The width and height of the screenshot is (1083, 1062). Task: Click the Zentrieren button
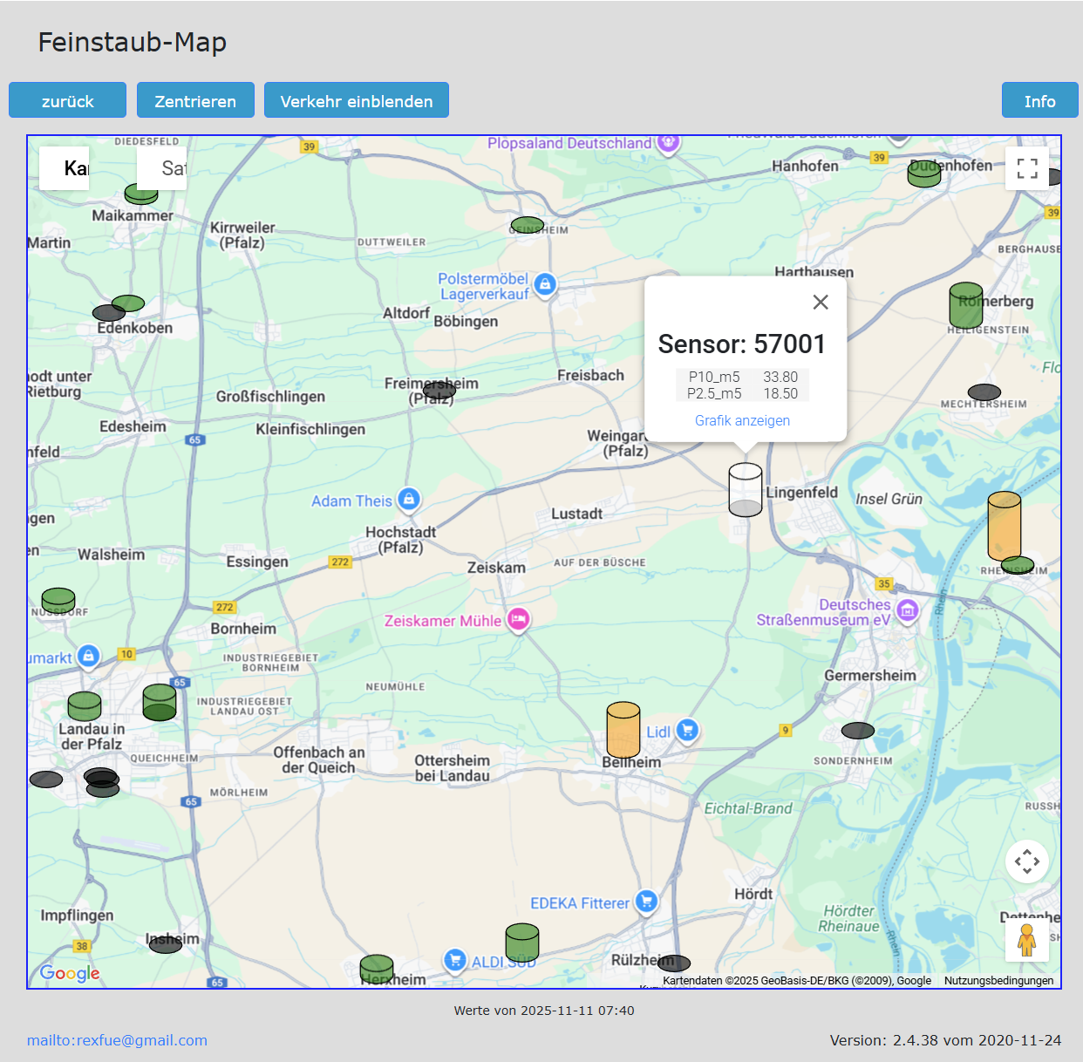[x=195, y=100]
